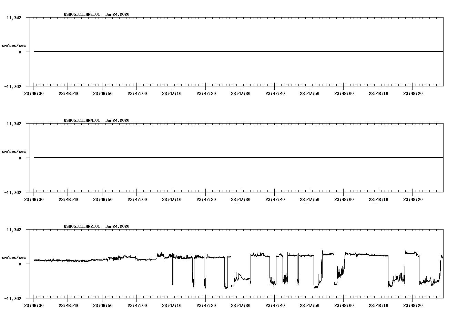Click the 11.742 upper limit on HNN plot
This screenshot has height=318, width=468.
click(x=14, y=124)
